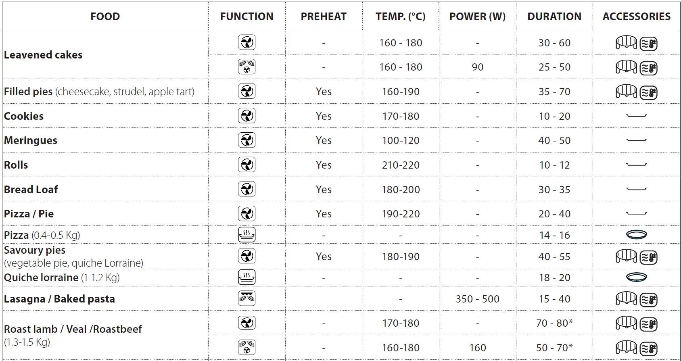Click the function icon for Bread Loaf
The image size is (681, 361).
(246, 190)
